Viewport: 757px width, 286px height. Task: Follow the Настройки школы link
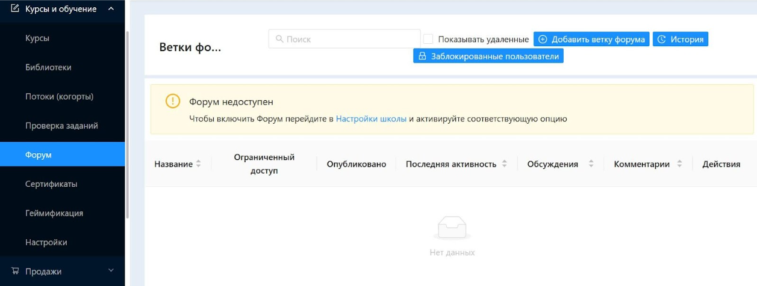(x=371, y=119)
